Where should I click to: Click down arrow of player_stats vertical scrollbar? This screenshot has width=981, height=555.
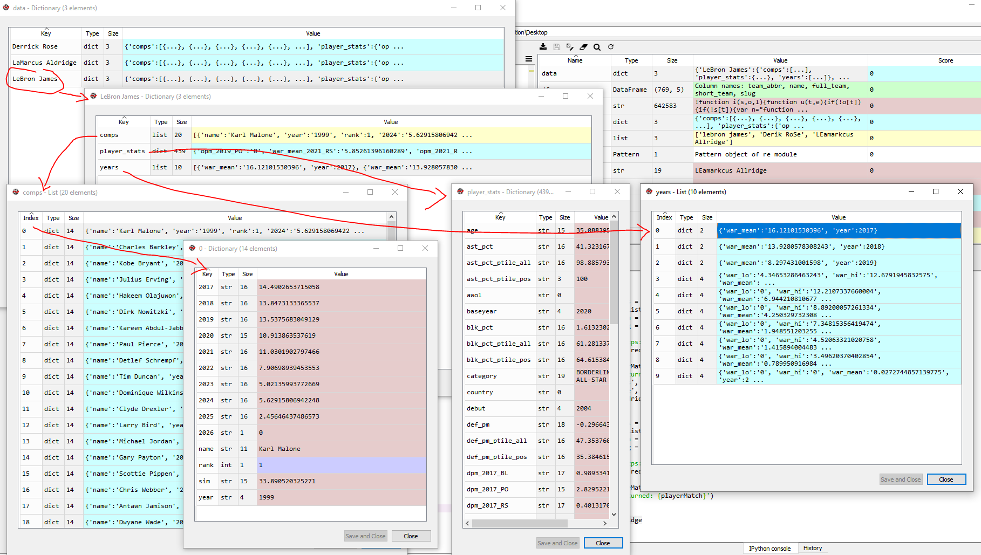(x=614, y=515)
